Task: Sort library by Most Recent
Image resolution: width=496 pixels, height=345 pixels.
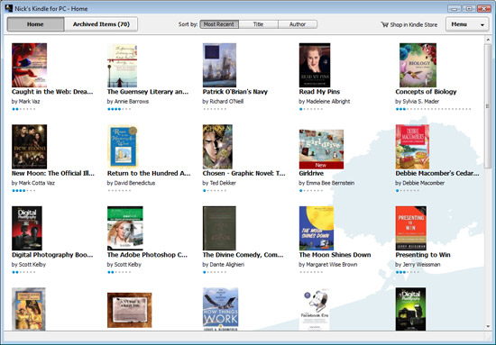Action: click(219, 24)
